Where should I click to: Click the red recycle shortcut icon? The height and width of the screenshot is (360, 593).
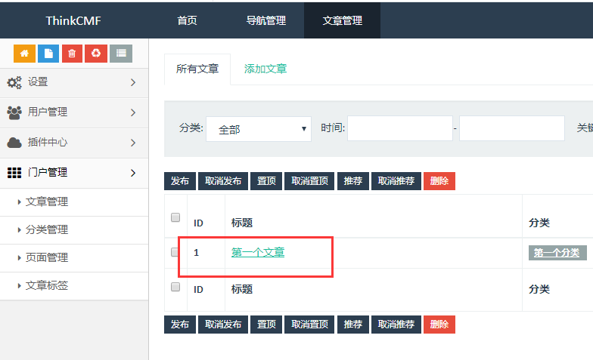click(x=96, y=54)
